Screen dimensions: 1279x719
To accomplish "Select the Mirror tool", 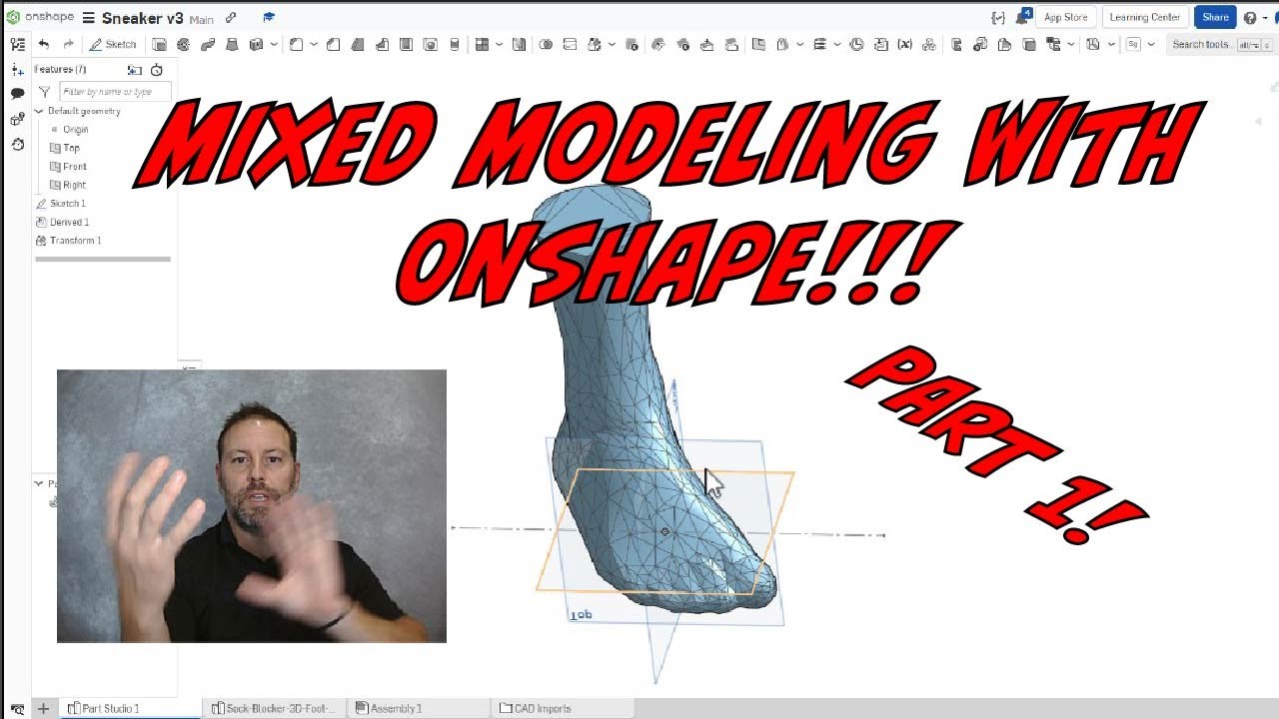I will pos(519,44).
